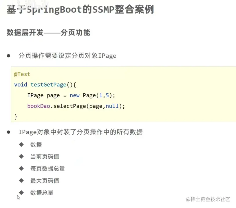
Task: Click the bullet text 'IPage对象中封装了分页操作中的所有数据'
Action: [x=81, y=132]
